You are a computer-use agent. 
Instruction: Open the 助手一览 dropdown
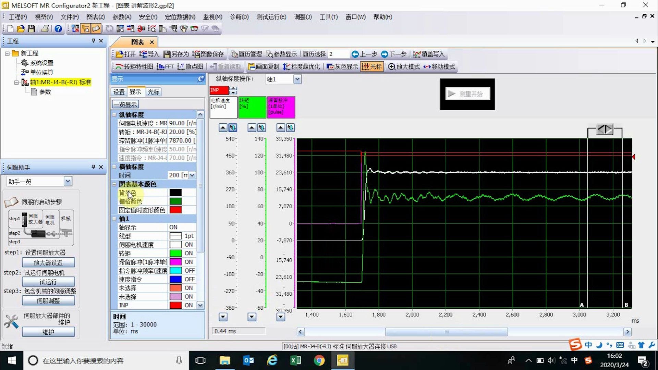[x=68, y=181]
